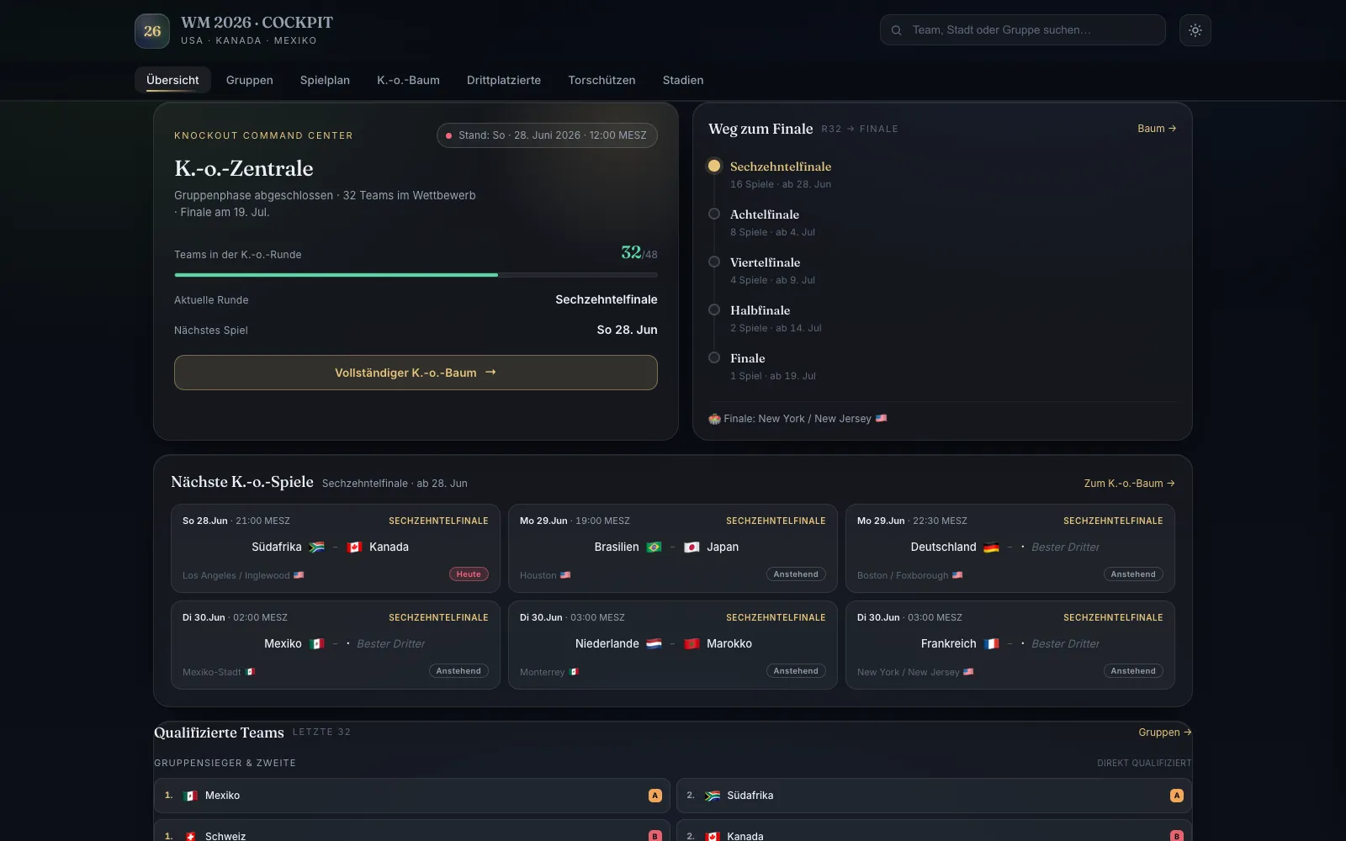
Task: Select the Sechzehntelfinale stage marker
Action: click(x=714, y=166)
